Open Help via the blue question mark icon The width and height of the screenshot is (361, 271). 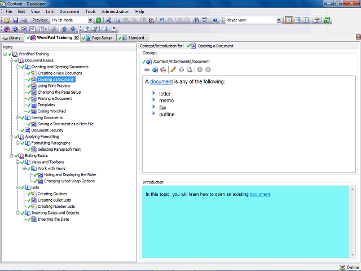(x=215, y=20)
